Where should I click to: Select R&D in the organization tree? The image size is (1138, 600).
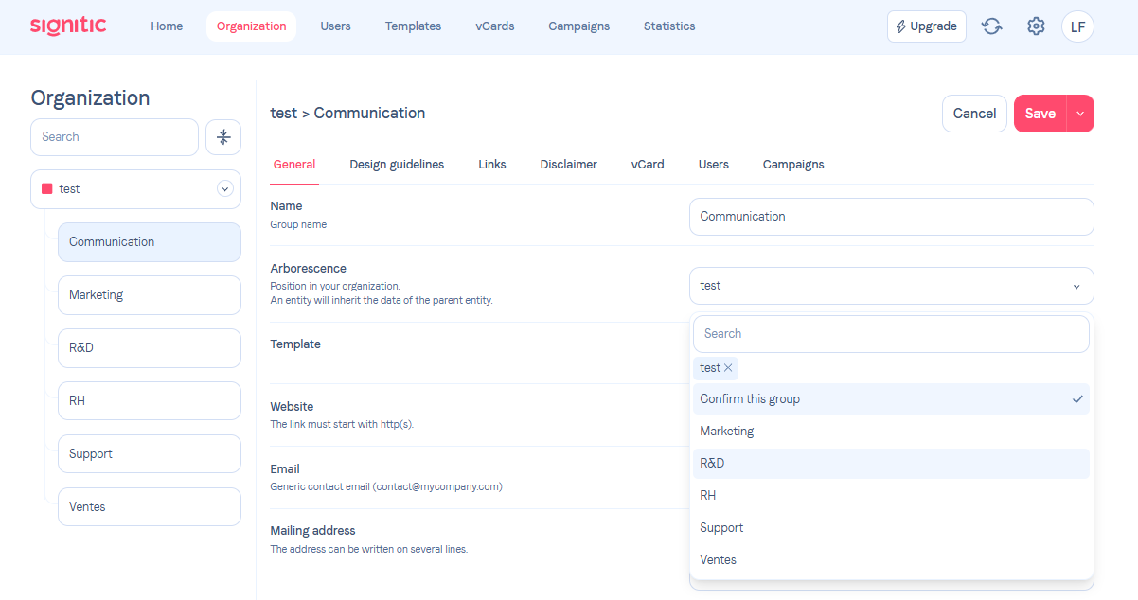tap(150, 348)
